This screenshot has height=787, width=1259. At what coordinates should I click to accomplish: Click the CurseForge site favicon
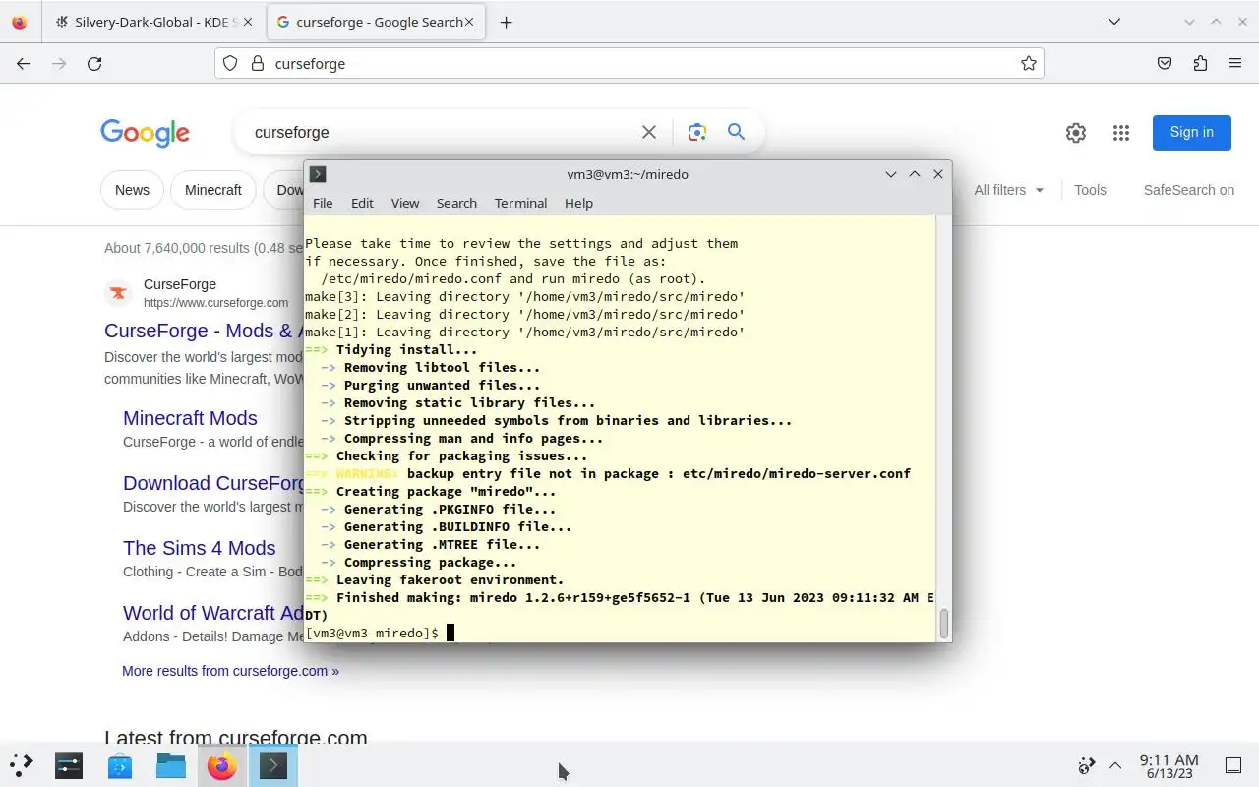tap(118, 293)
